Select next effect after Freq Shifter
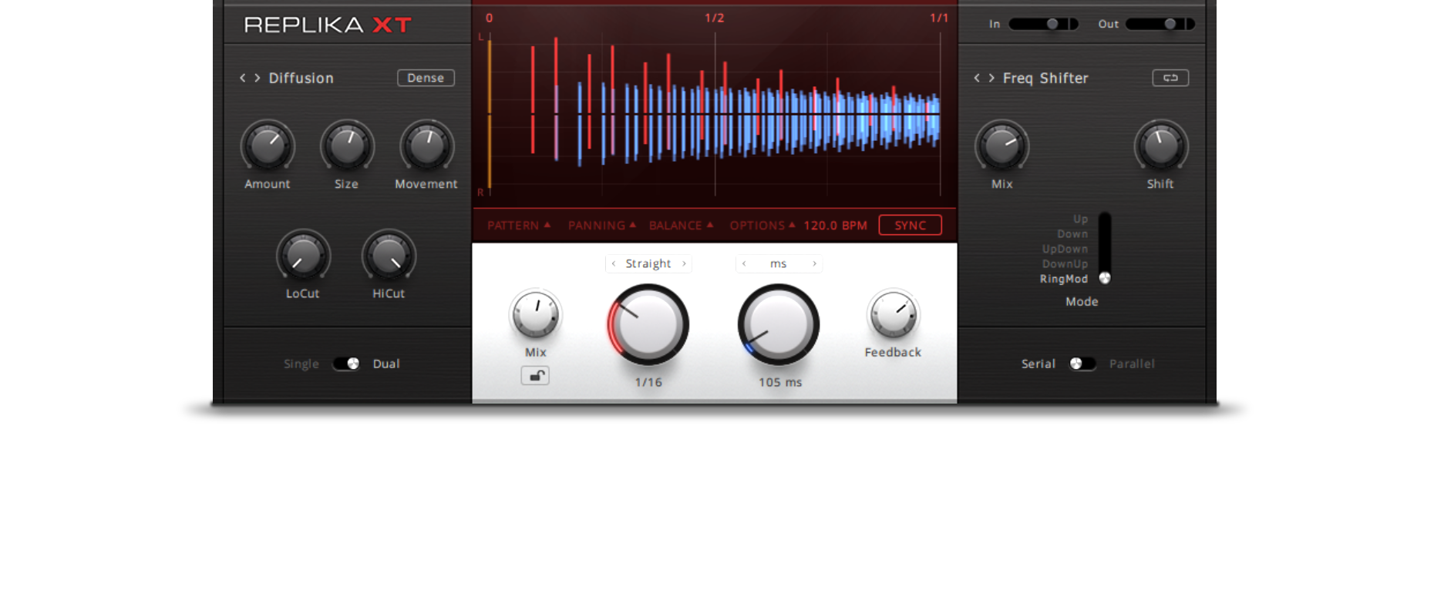The height and width of the screenshot is (600, 1434). 991,78
